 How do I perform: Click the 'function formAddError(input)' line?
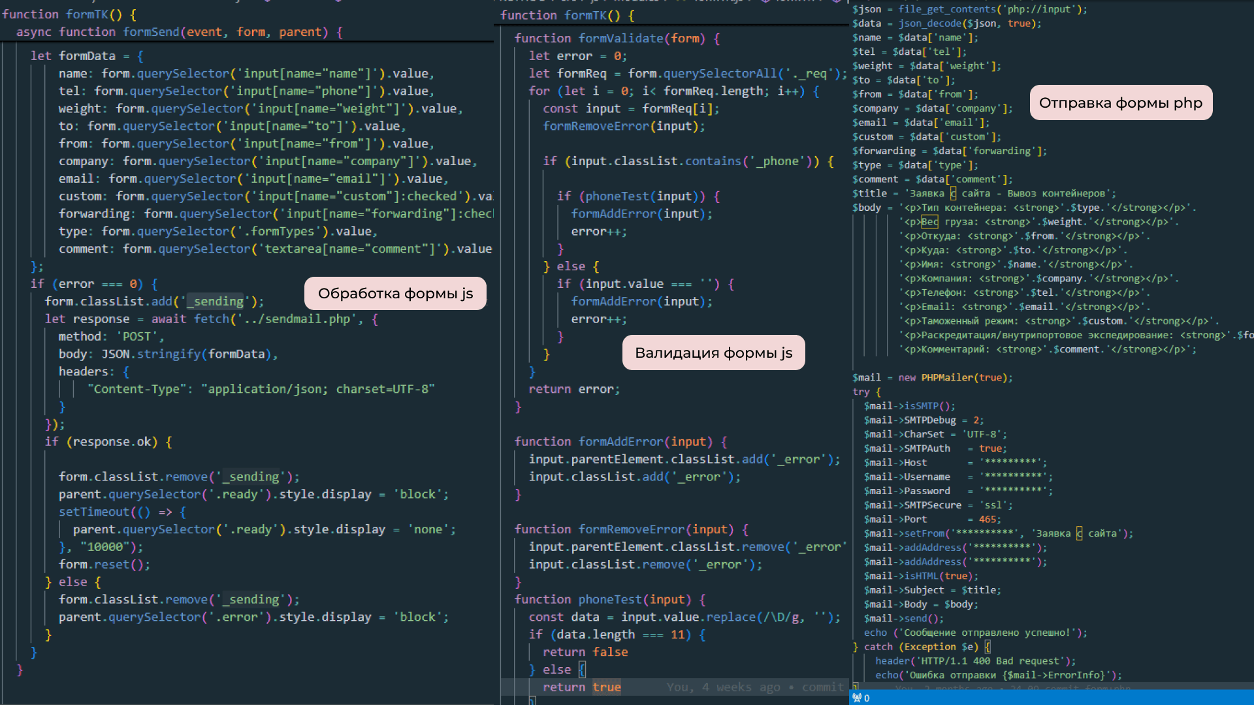pos(621,442)
